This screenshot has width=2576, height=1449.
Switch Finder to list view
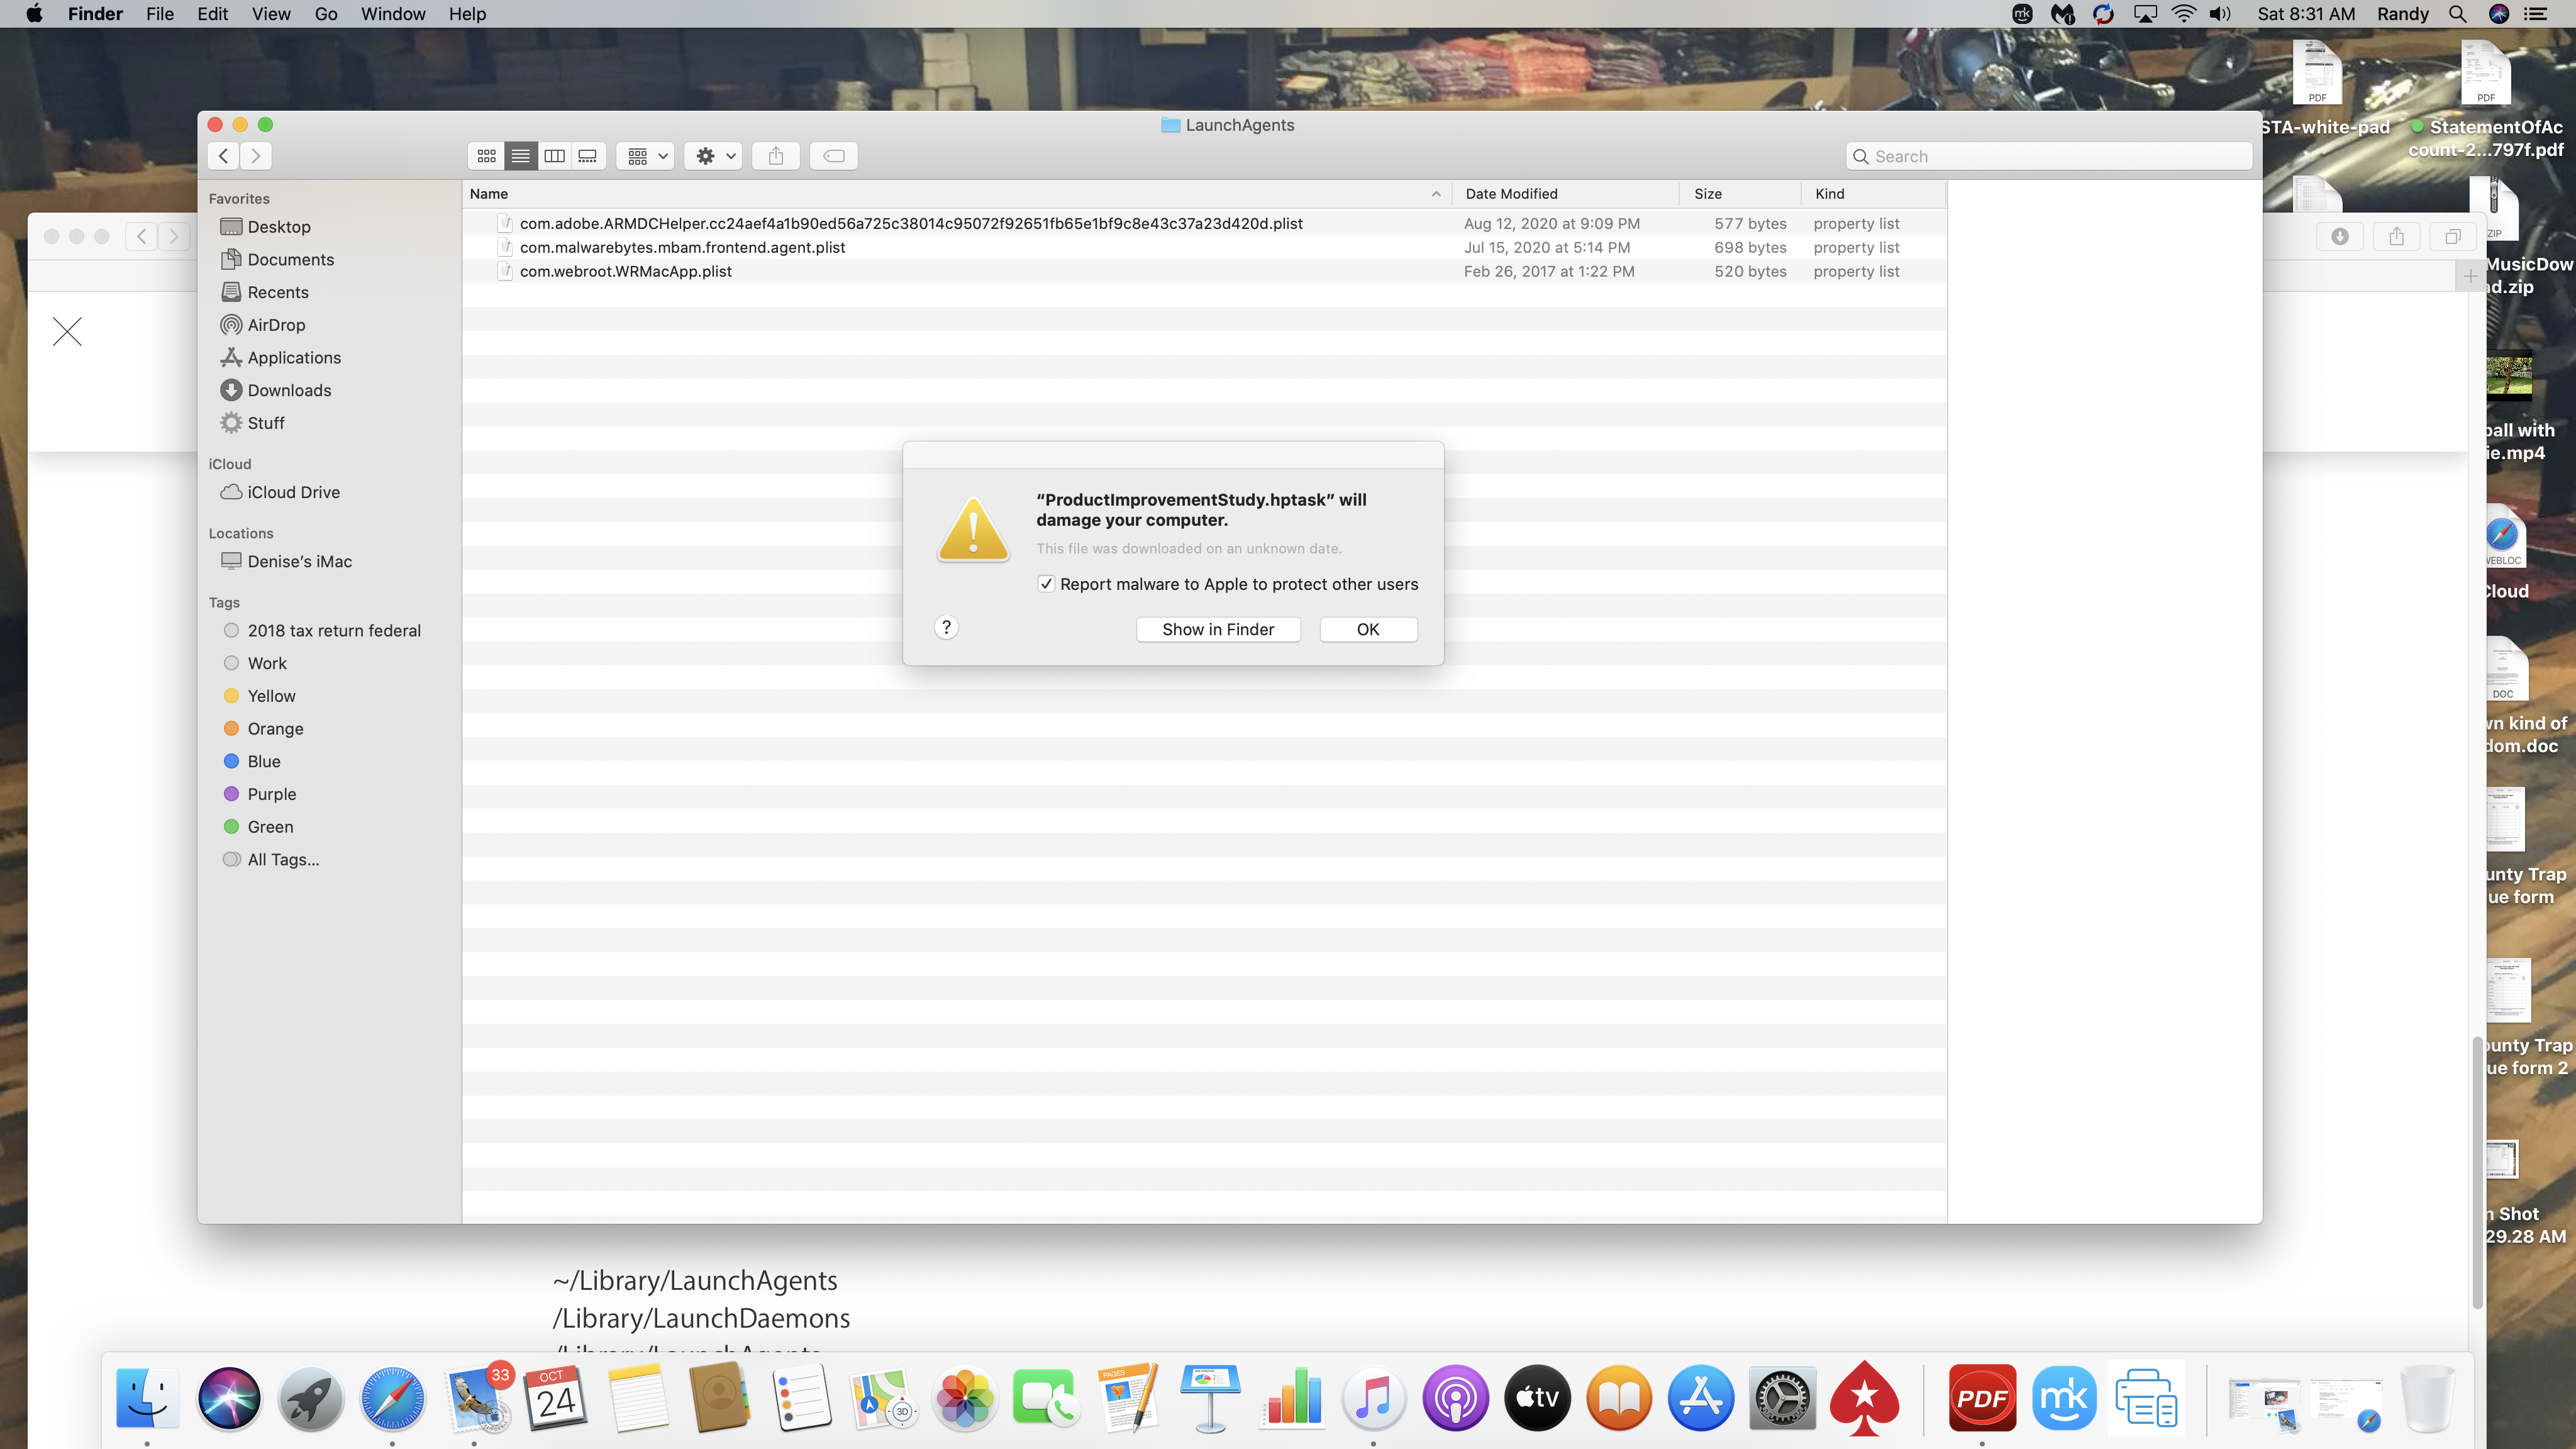pos(520,156)
